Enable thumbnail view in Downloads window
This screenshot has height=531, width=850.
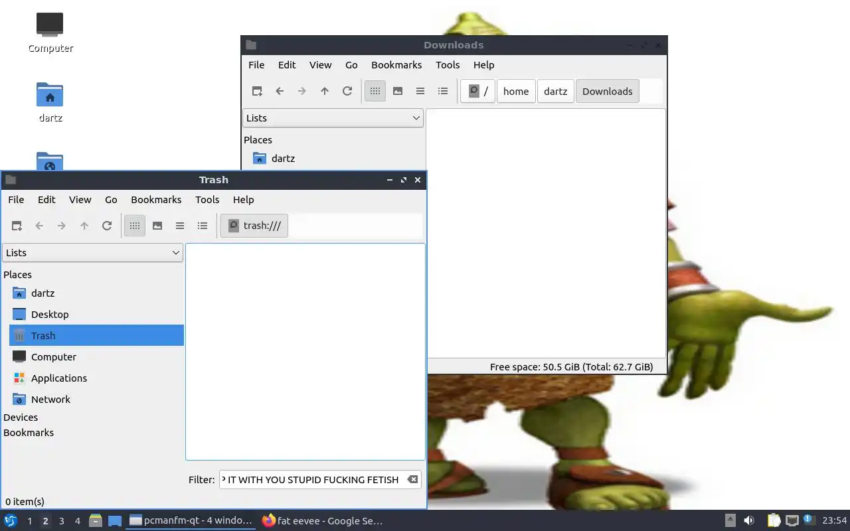coord(398,91)
